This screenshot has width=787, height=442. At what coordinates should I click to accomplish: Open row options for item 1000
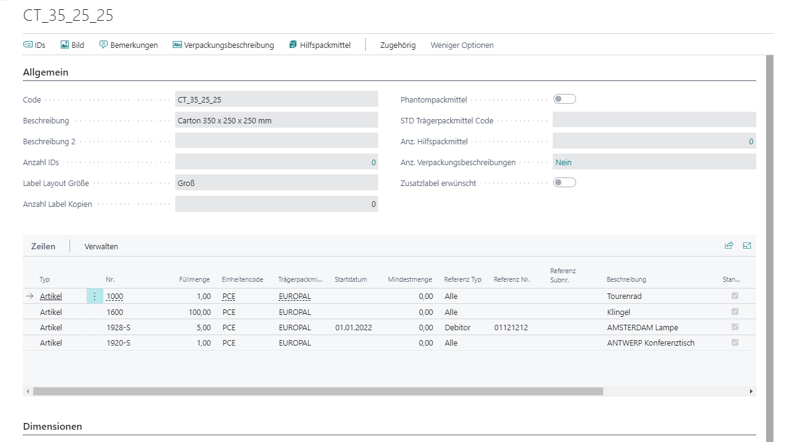(95, 297)
